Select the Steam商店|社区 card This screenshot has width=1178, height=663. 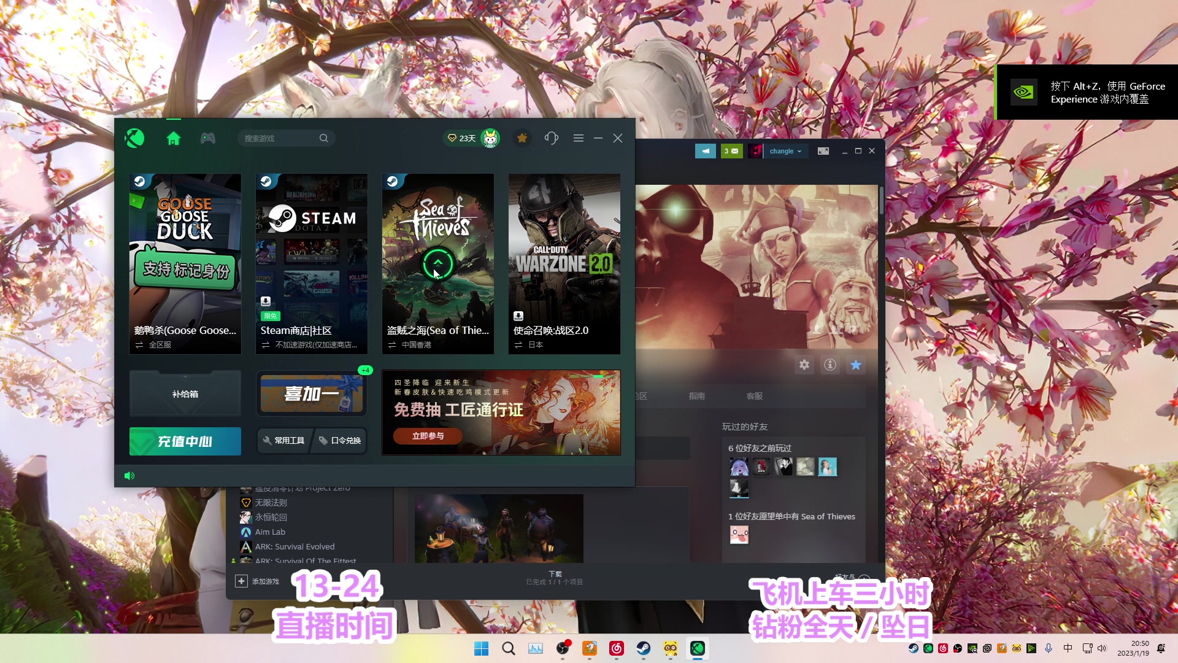click(x=312, y=263)
